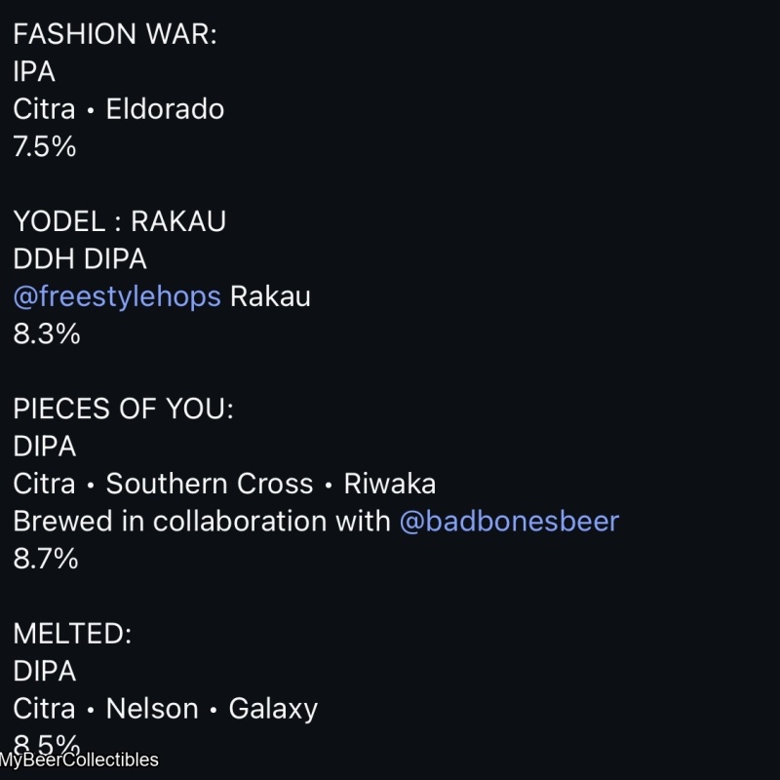780x780 pixels.
Task: Click the Citra • Nelson • Galaxy line
Action: click(x=165, y=708)
